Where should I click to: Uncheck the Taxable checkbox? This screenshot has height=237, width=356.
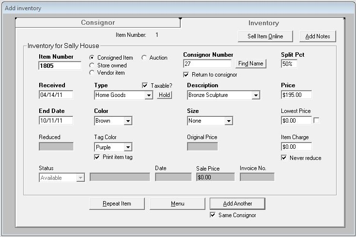pos(145,85)
